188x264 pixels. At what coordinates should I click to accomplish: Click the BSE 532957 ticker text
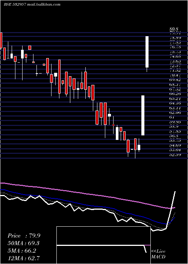click(x=15, y=5)
